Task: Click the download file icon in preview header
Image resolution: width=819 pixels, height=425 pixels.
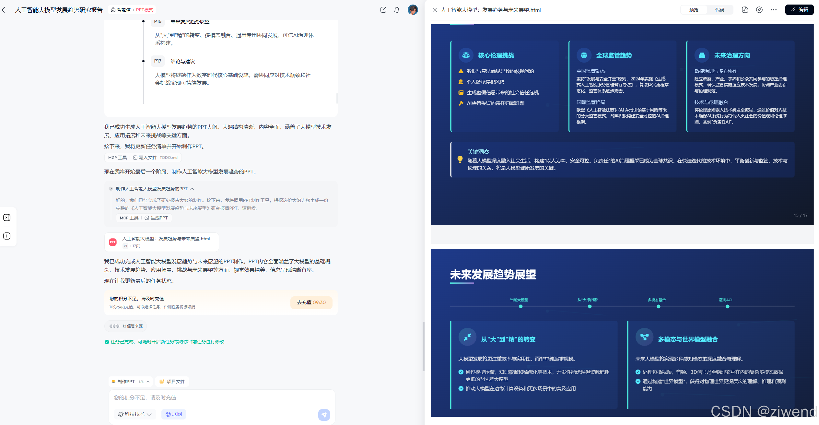Action: [745, 10]
